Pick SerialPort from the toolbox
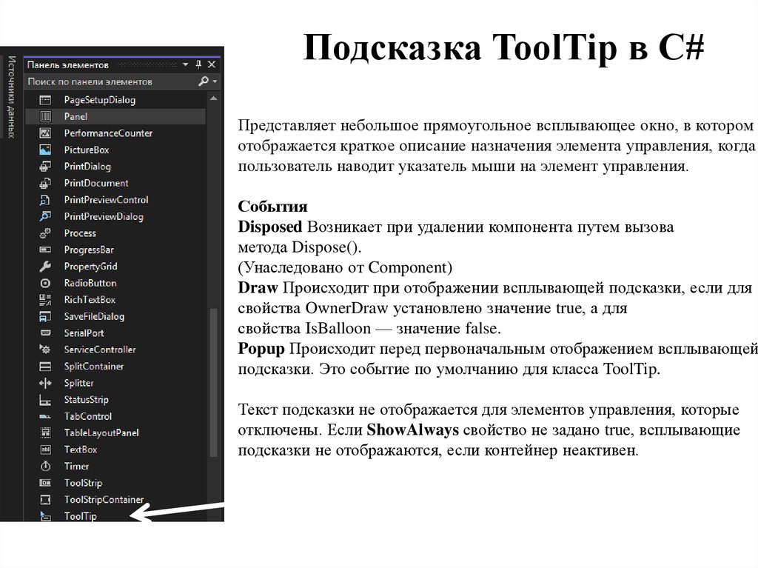 (x=84, y=333)
